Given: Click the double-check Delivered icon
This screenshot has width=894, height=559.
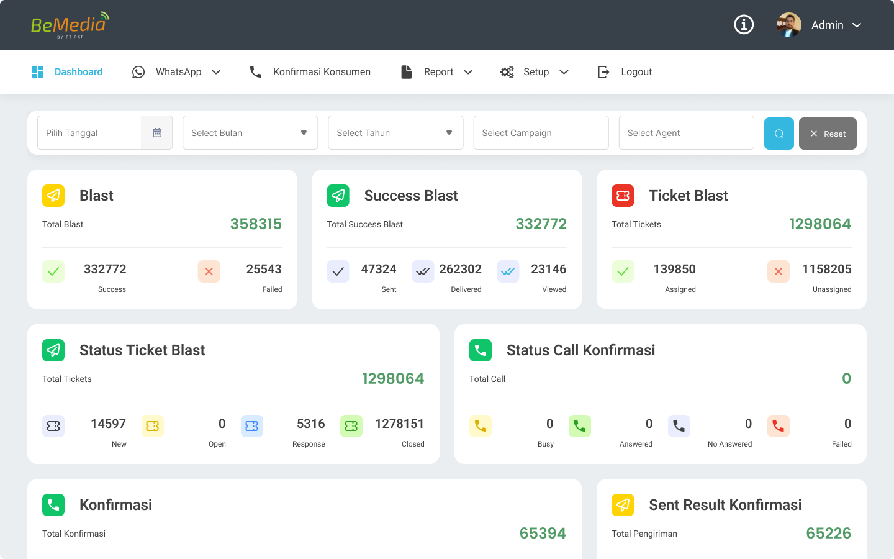Looking at the screenshot, I should click(423, 271).
